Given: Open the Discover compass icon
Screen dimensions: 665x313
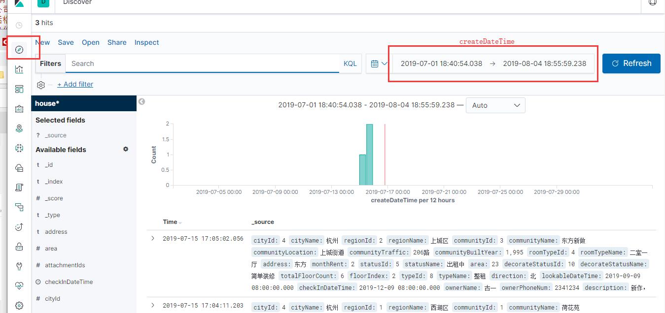Looking at the screenshot, I should [19, 49].
